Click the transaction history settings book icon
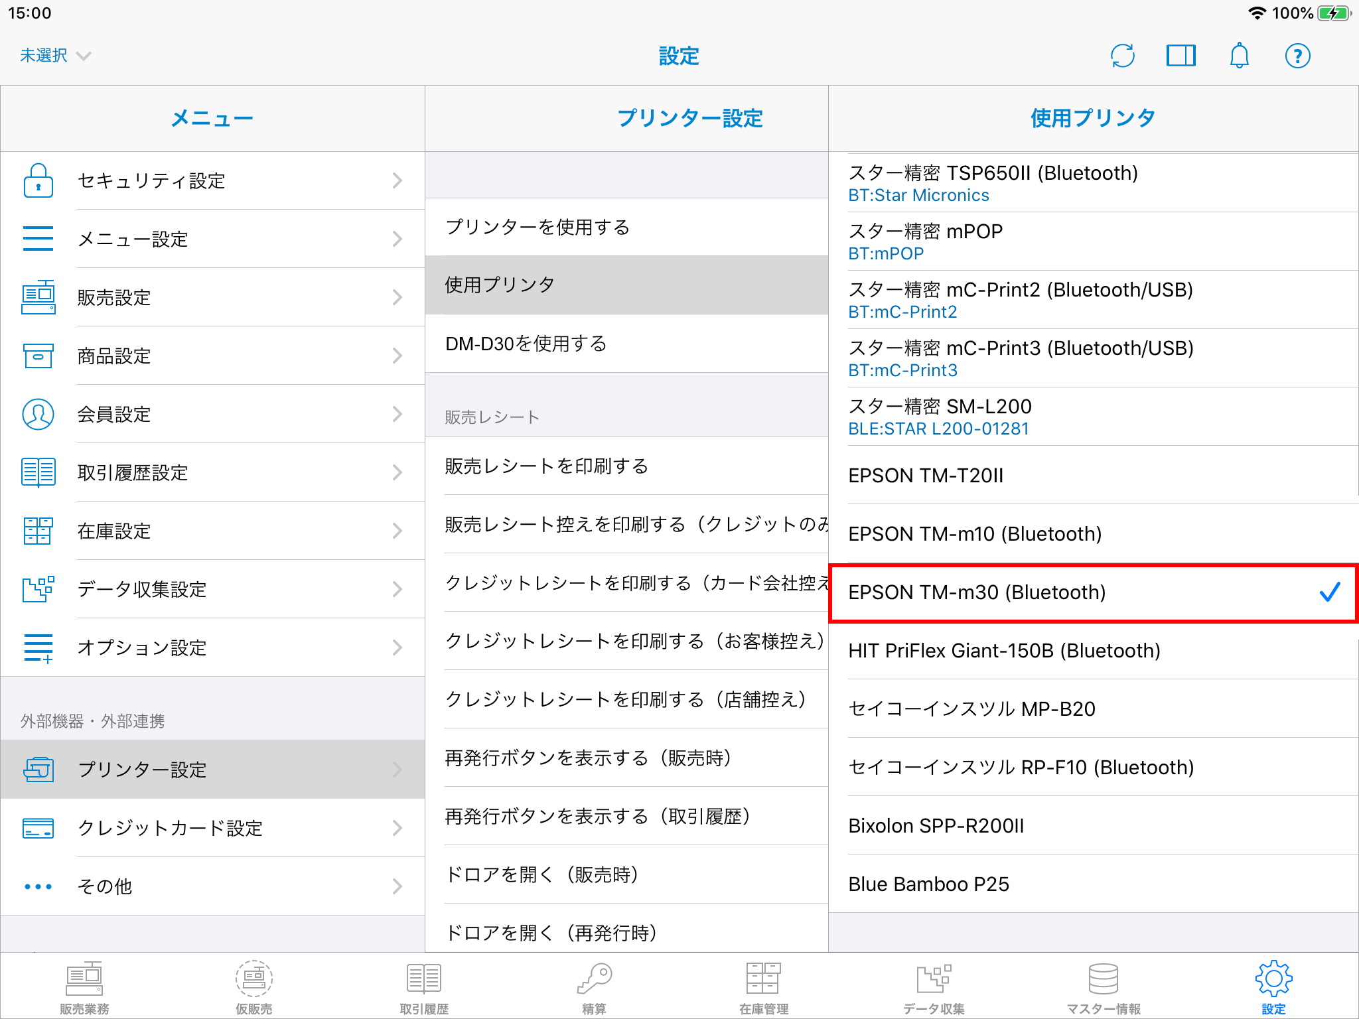Viewport: 1359px width, 1019px height. tap(38, 472)
